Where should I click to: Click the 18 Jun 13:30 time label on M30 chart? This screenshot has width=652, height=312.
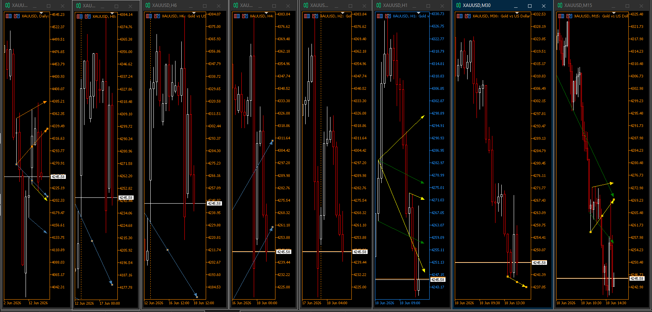pos(514,303)
